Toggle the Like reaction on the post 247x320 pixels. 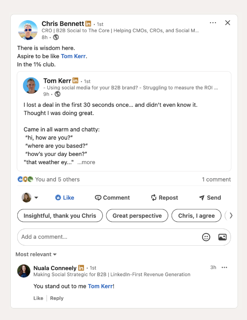pos(65,198)
